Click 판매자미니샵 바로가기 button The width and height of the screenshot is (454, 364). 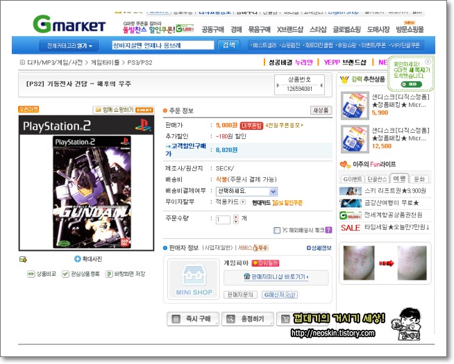(276, 277)
